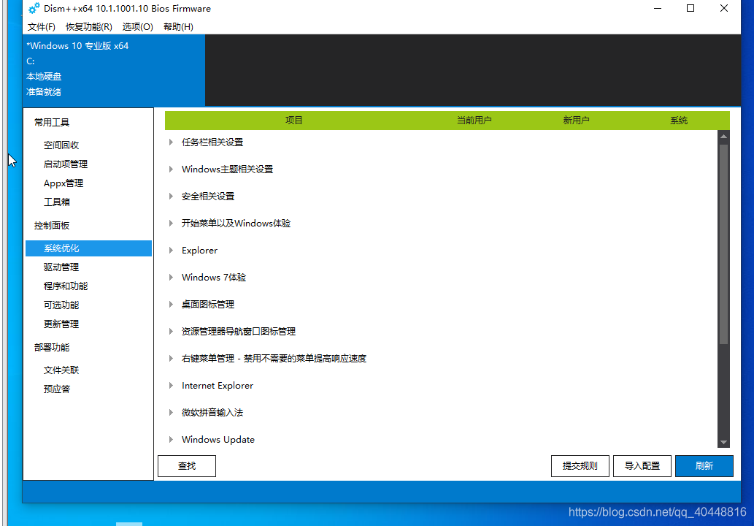Expand 任务栏相关设置 group arrow

171,142
